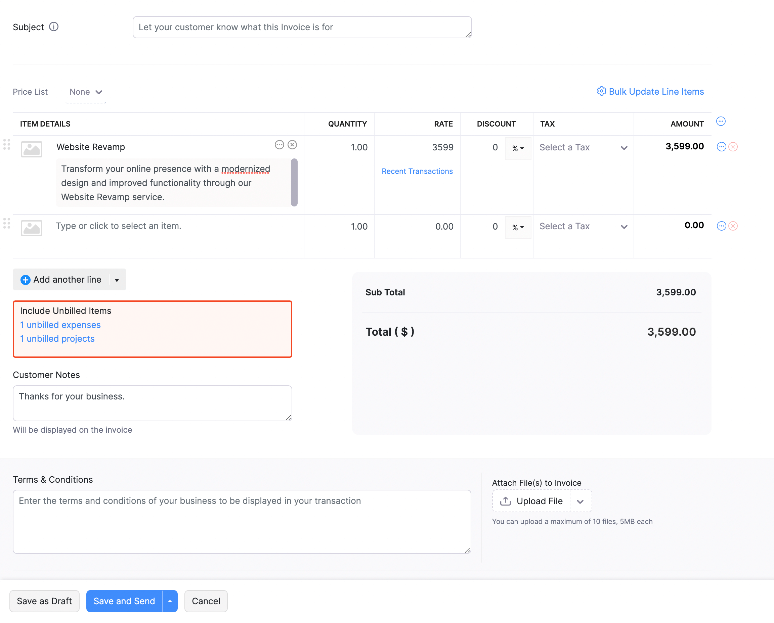Viewport: 774px width, 623px height.
Task: View Recent Transactions for the item rate
Action: (x=417, y=171)
